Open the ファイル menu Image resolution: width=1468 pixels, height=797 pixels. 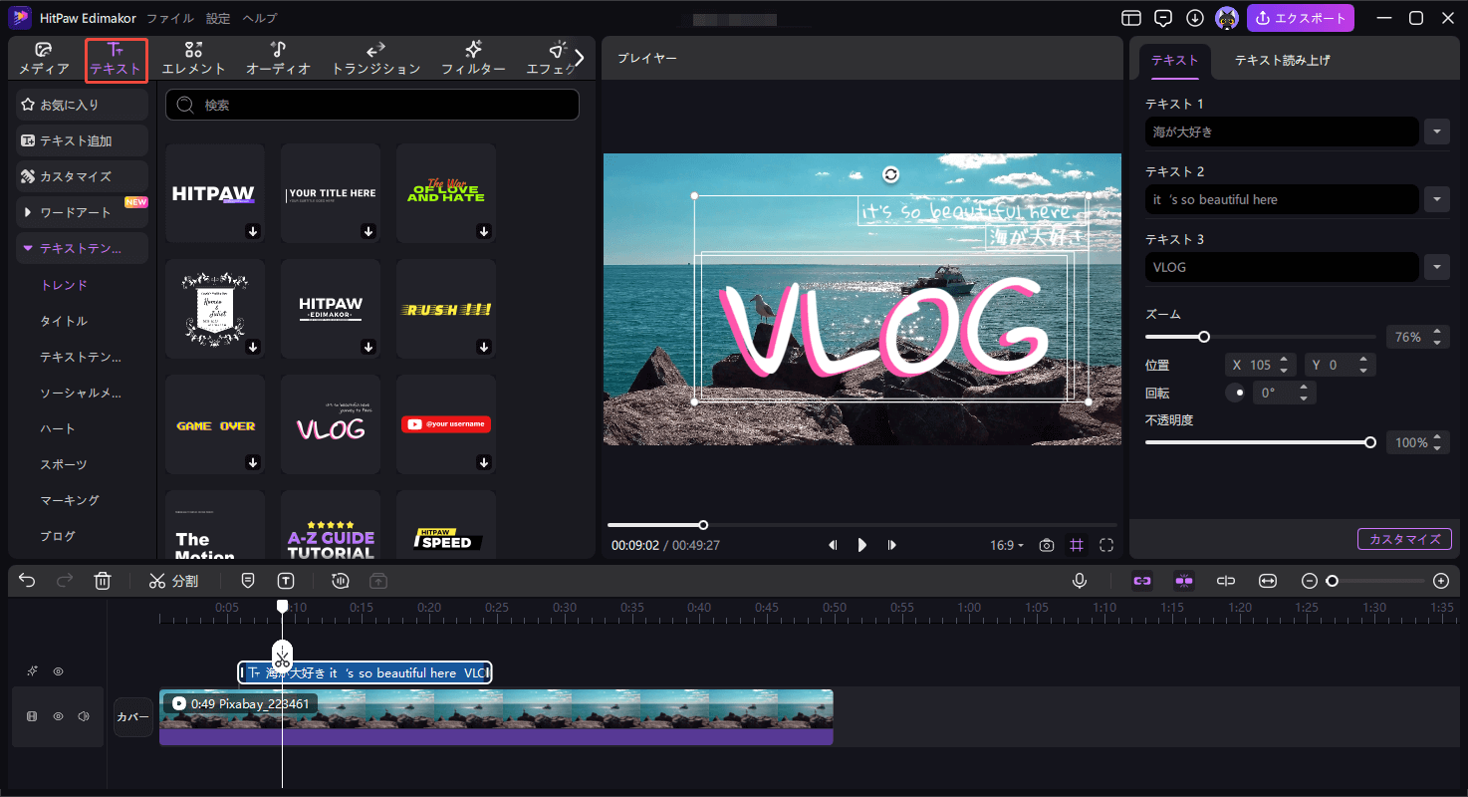[x=170, y=18]
